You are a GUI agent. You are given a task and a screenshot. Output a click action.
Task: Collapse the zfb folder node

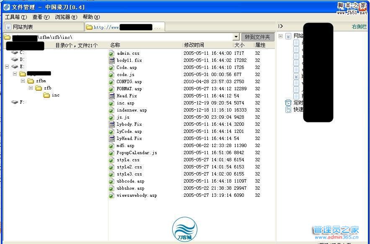coord(31,88)
